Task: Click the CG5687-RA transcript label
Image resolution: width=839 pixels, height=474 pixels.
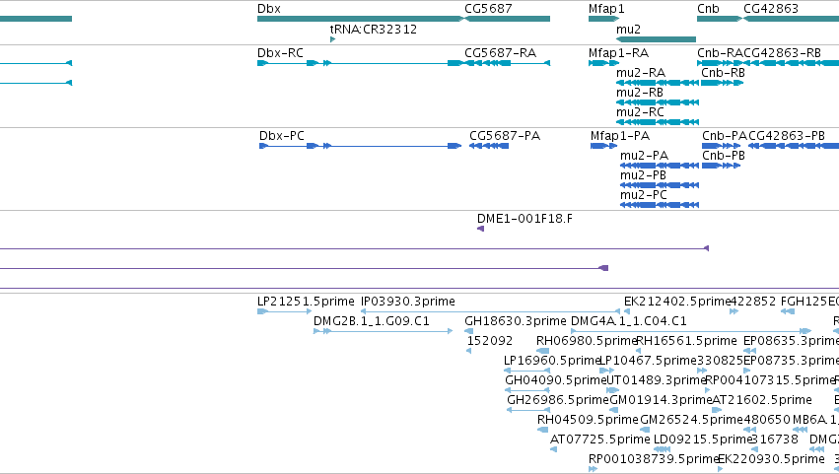Action: tap(500, 53)
